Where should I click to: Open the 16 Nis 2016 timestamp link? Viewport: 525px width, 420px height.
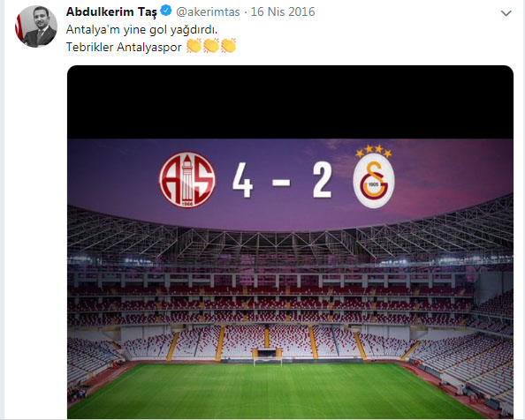(283, 12)
